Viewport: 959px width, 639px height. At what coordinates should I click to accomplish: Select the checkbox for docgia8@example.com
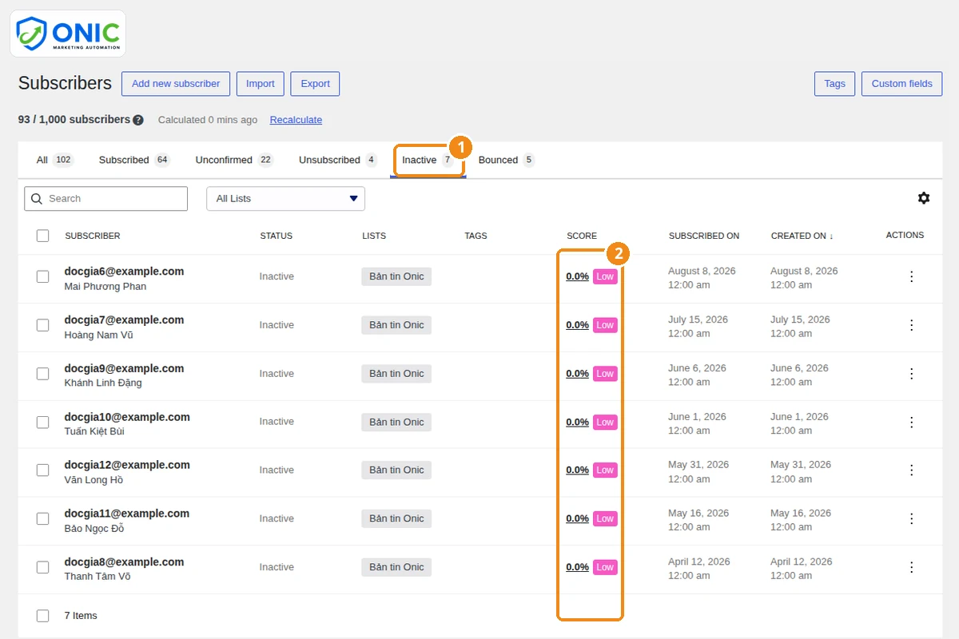click(x=43, y=567)
